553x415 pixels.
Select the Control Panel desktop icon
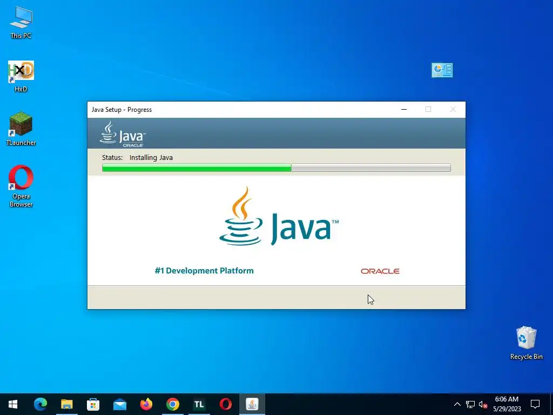pyautogui.click(x=442, y=70)
